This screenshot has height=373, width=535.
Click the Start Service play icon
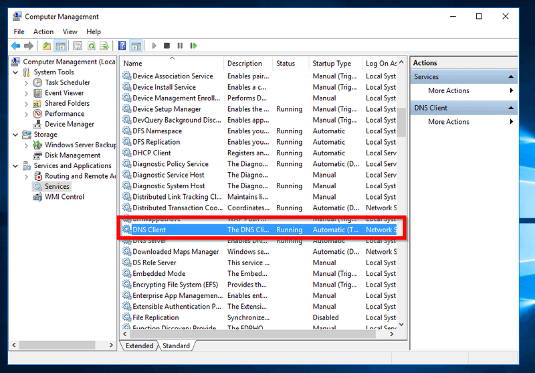154,46
